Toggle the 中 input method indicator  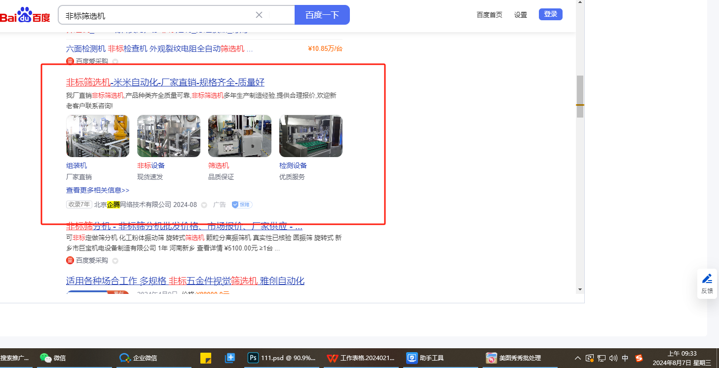pos(625,358)
